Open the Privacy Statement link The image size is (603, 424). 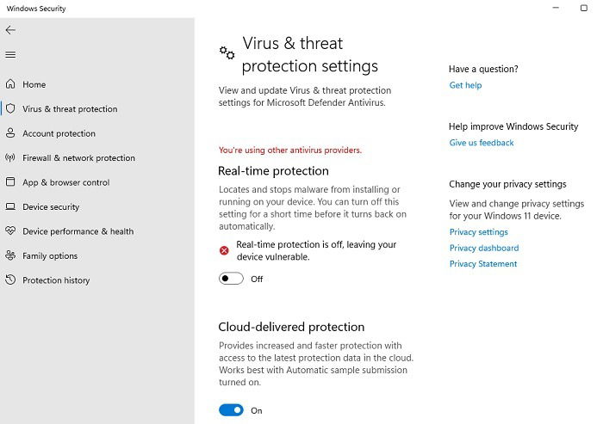pos(483,264)
